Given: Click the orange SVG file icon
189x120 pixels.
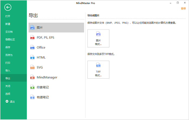Looking at the screenshot, I should (x=32, y=67).
